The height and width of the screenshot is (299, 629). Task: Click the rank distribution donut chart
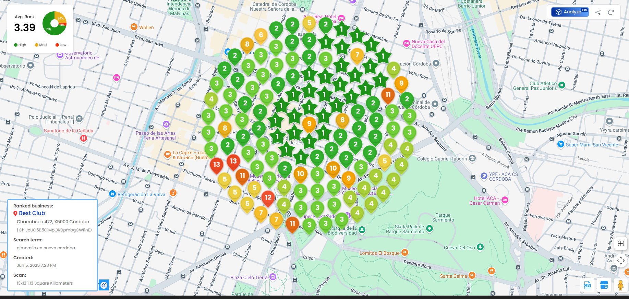pyautogui.click(x=55, y=23)
